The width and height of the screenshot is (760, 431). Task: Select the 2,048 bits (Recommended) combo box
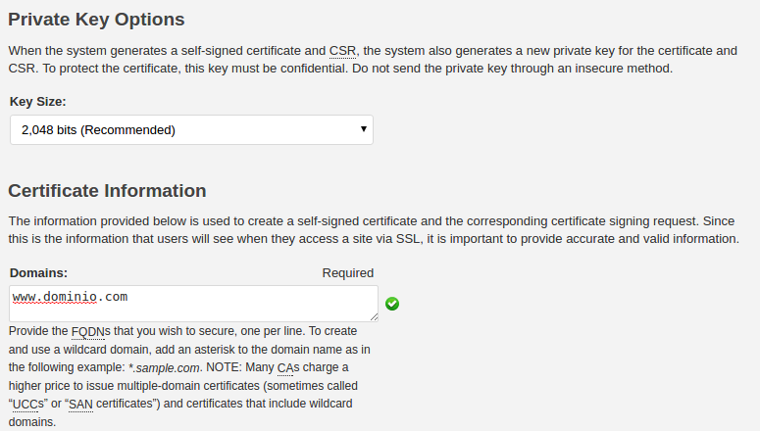191,129
